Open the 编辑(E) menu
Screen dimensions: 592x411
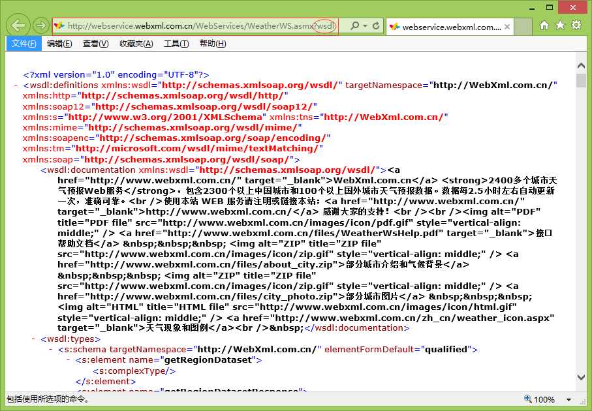[59, 44]
